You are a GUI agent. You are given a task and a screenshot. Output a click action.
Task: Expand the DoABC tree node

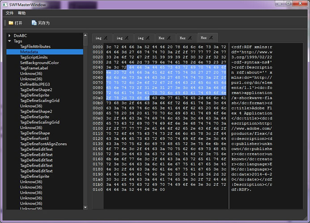pyautogui.click(x=9, y=36)
